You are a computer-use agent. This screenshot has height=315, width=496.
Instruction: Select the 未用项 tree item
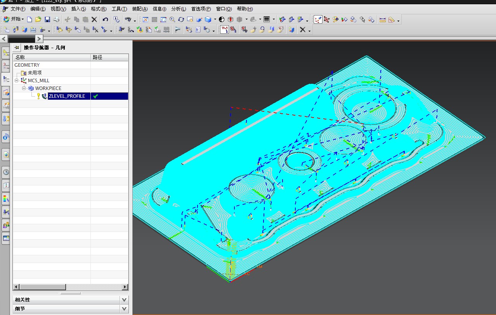point(35,73)
